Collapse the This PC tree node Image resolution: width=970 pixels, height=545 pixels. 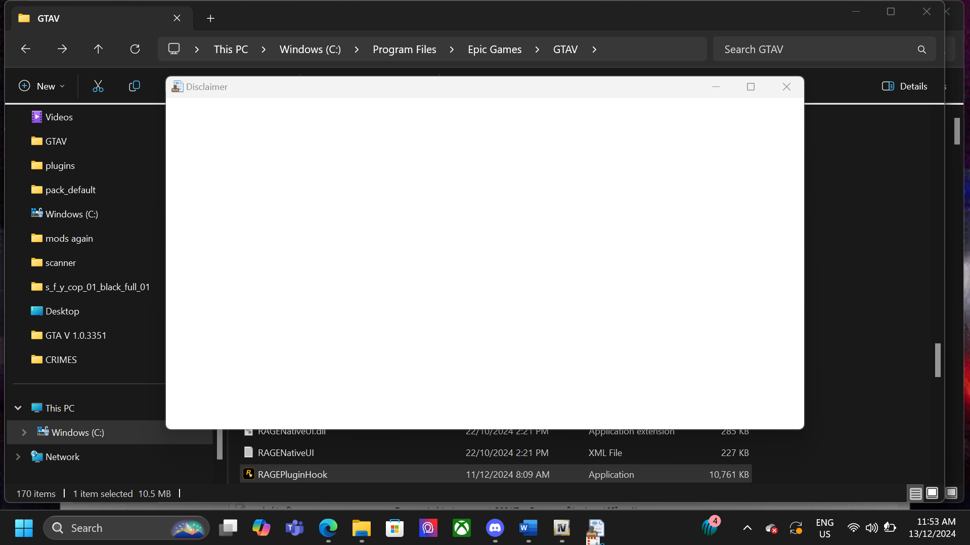pos(18,408)
